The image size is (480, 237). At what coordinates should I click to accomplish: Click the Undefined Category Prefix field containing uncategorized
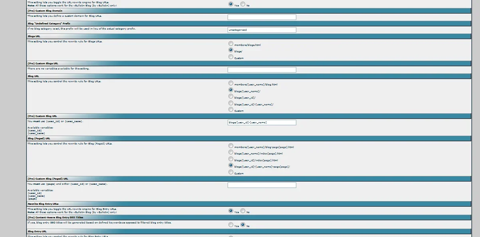pyautogui.click(x=262, y=30)
